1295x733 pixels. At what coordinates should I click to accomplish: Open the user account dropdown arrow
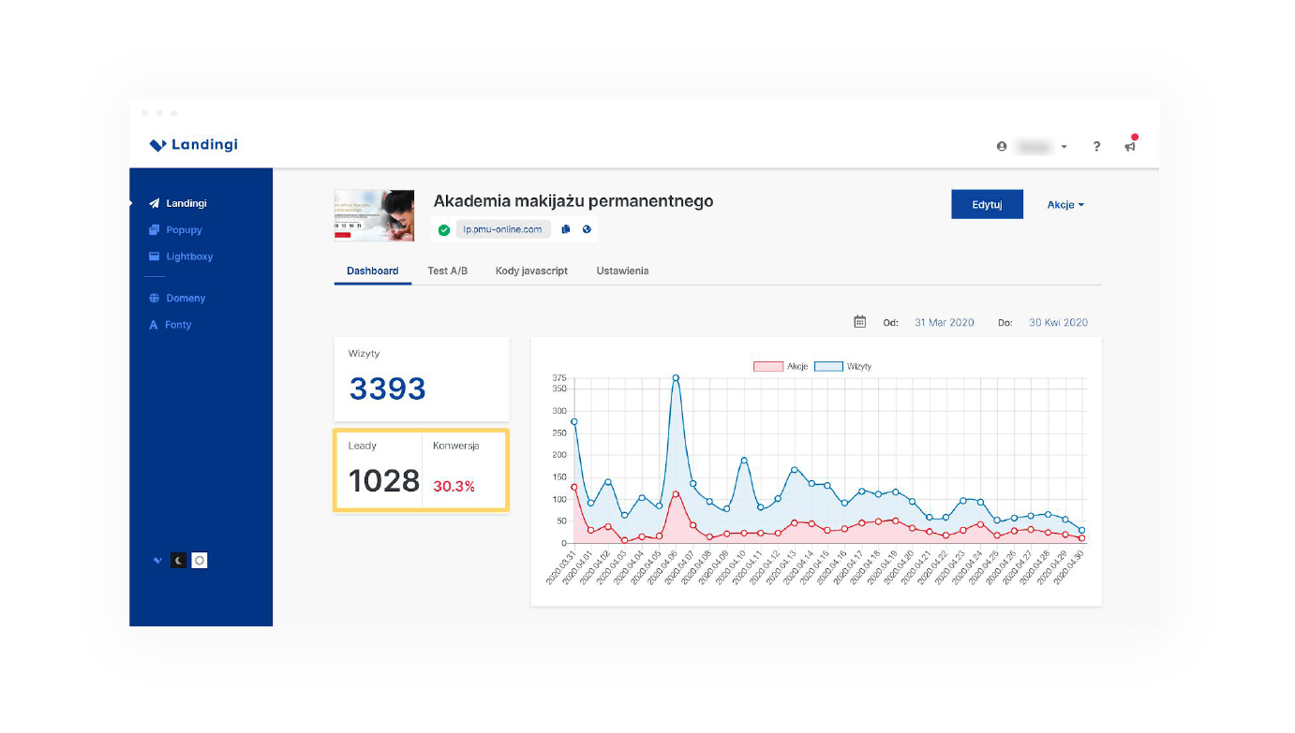[x=1064, y=148]
